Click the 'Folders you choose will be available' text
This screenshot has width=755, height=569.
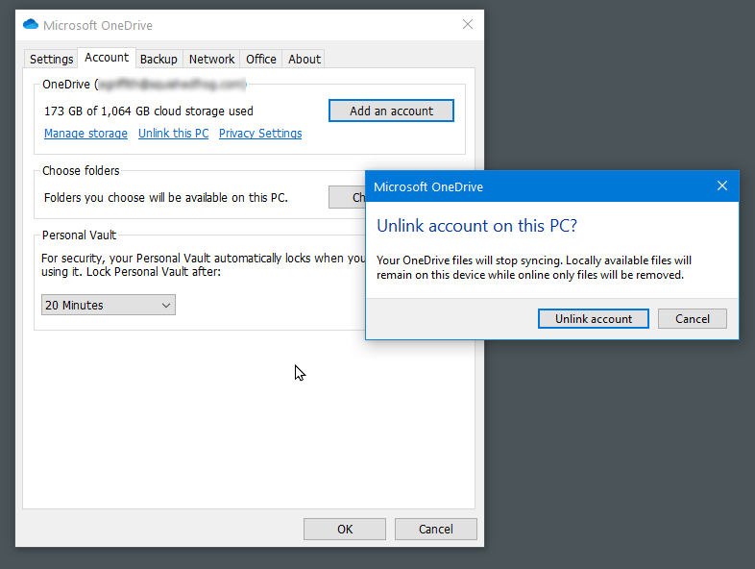pyautogui.click(x=165, y=198)
